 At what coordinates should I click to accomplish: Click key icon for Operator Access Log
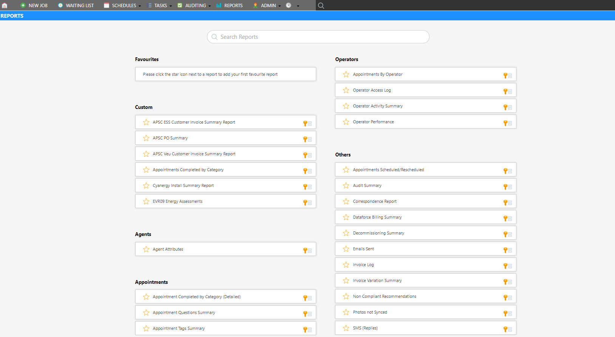coord(505,91)
